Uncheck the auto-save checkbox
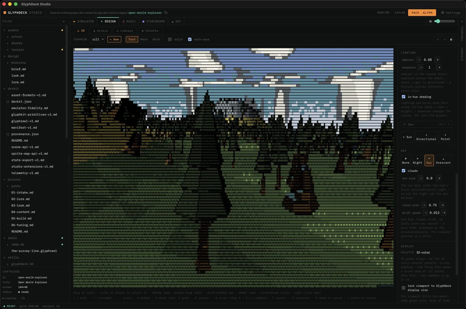Screen dimensions: 466x309 point(190,39)
